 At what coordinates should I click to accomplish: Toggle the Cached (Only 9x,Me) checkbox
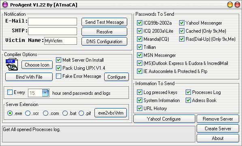coord(182,31)
